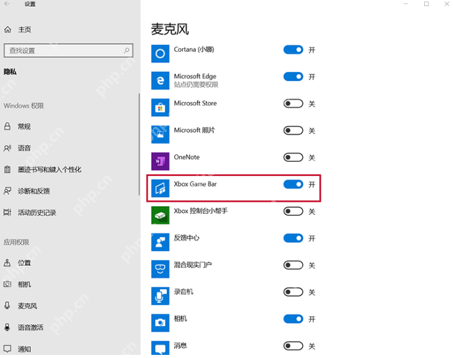Screen dimensions: 453x358
Task: Click the Microsoft 照片 app icon
Action: 160,134
